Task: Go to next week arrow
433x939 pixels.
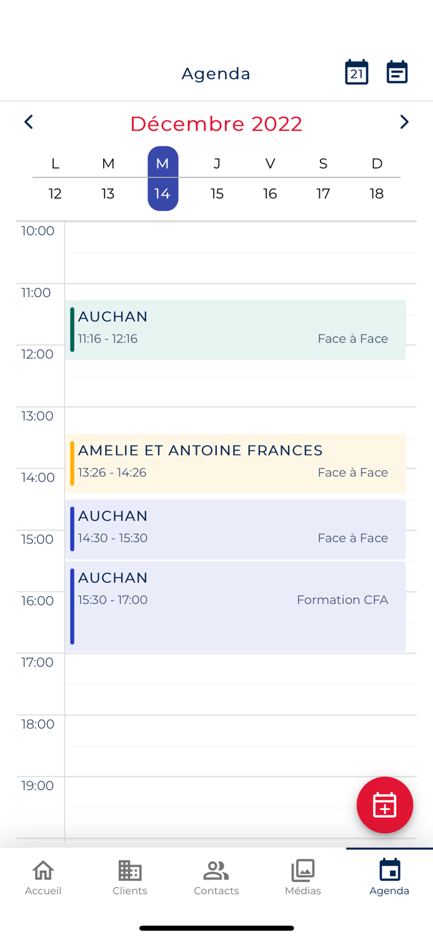Action: 404,122
